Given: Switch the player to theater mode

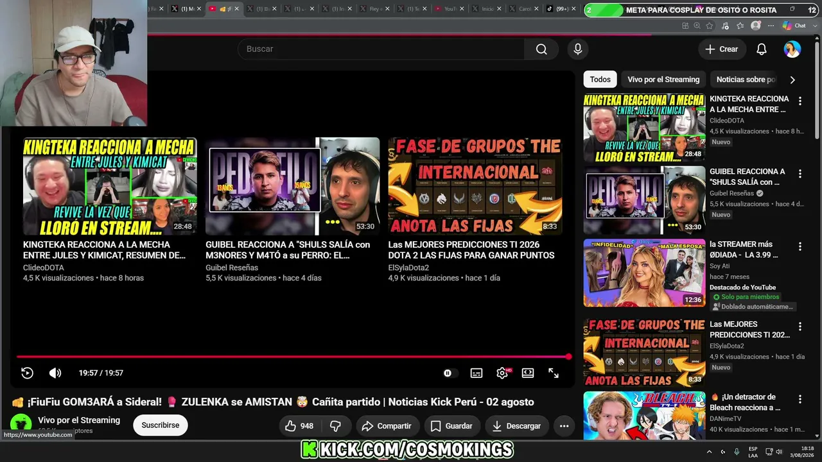Looking at the screenshot, I should click(528, 373).
